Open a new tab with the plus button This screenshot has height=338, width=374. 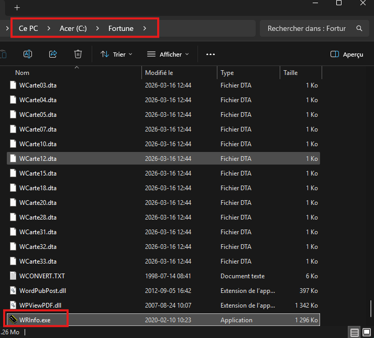17,8
